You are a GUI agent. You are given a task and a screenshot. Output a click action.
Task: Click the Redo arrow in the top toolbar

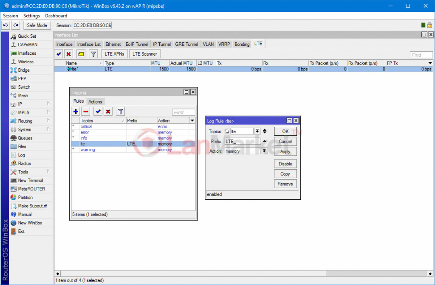[15, 25]
